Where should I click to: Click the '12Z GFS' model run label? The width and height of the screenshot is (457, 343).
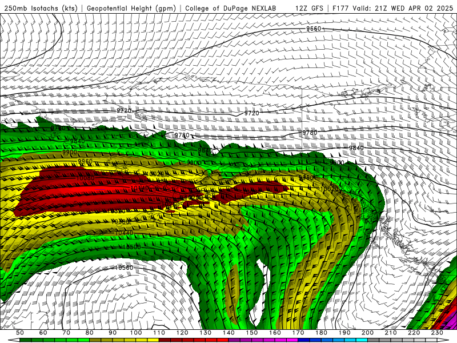(x=309, y=8)
